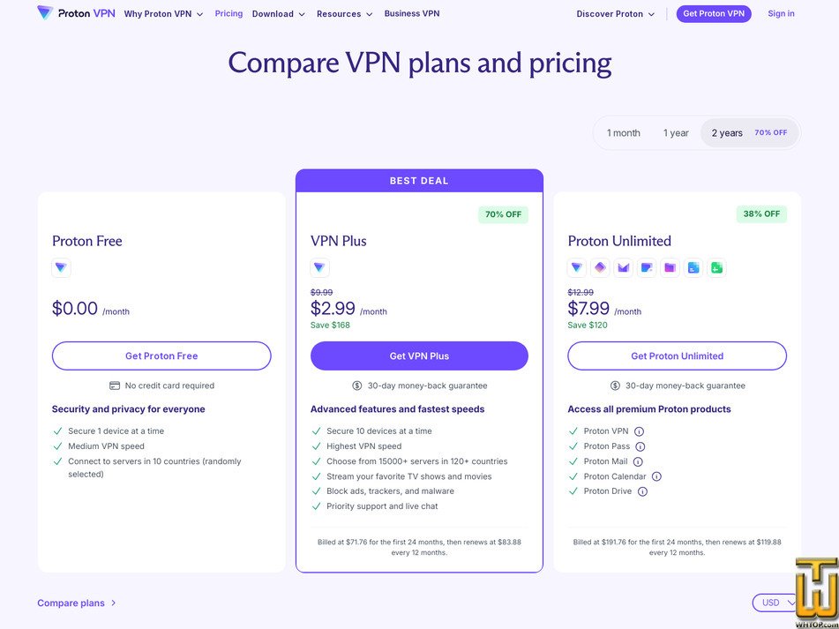Open the Pricing page

tap(228, 13)
